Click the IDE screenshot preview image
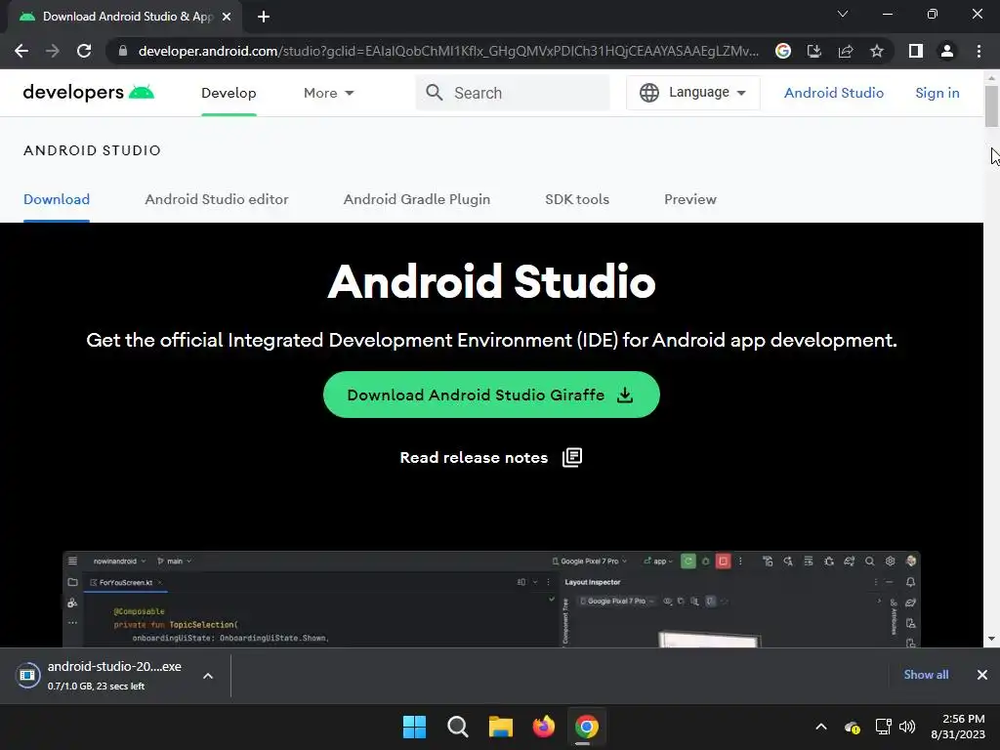 coord(491,599)
